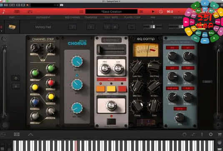This screenshot has height=151, width=223.
Task: Open the arpeggiator pyramid icon in bottom bar
Action: (30, 134)
